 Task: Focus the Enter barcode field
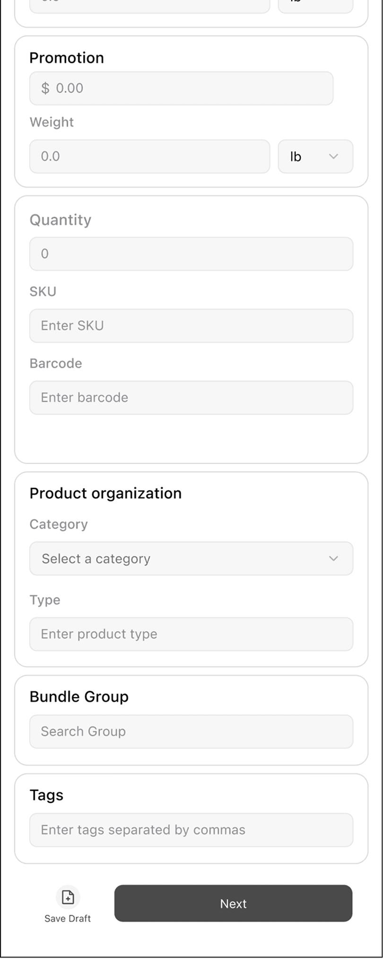point(191,398)
